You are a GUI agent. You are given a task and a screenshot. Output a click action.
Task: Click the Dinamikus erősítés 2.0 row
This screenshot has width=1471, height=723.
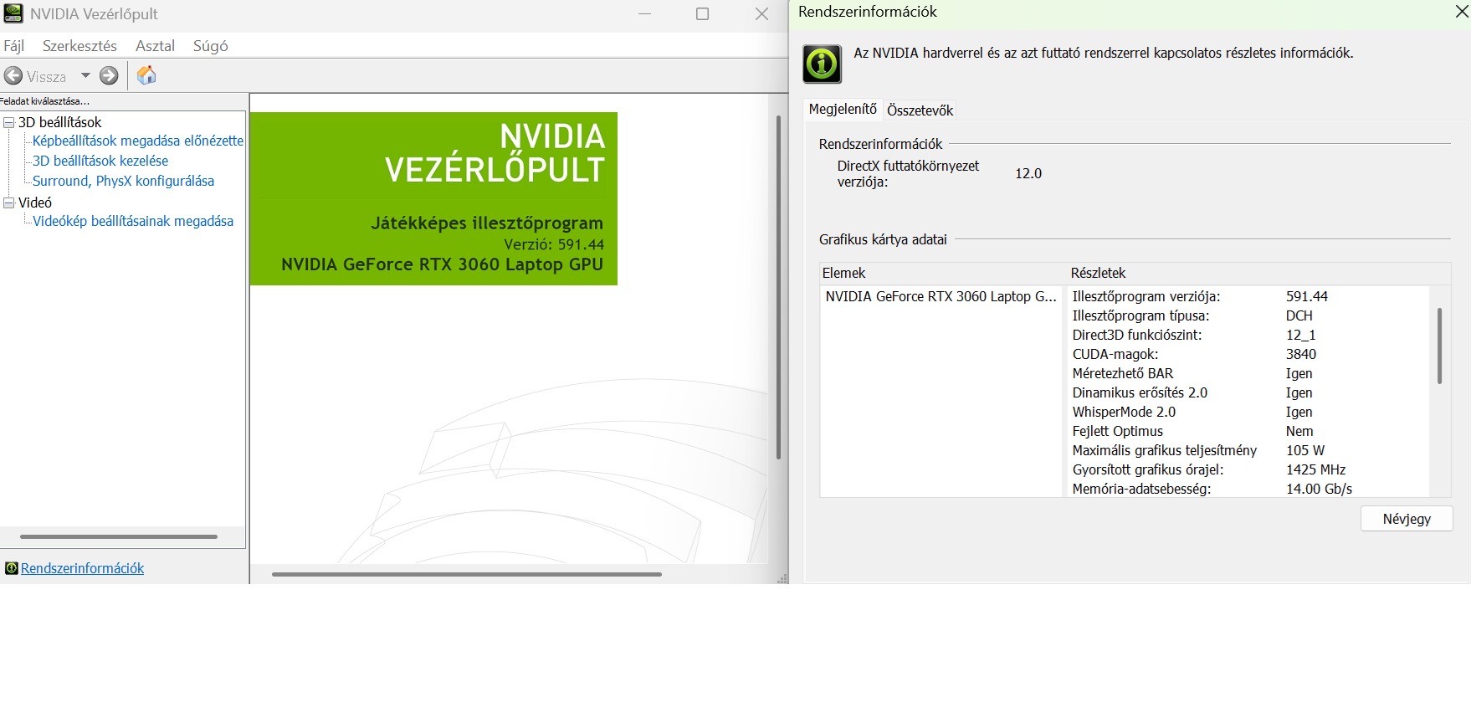coord(1248,392)
